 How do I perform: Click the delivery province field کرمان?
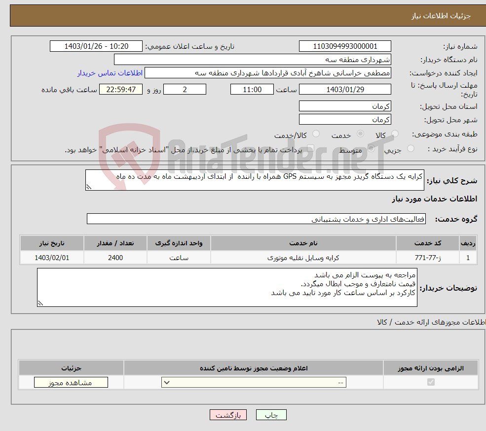345,106
